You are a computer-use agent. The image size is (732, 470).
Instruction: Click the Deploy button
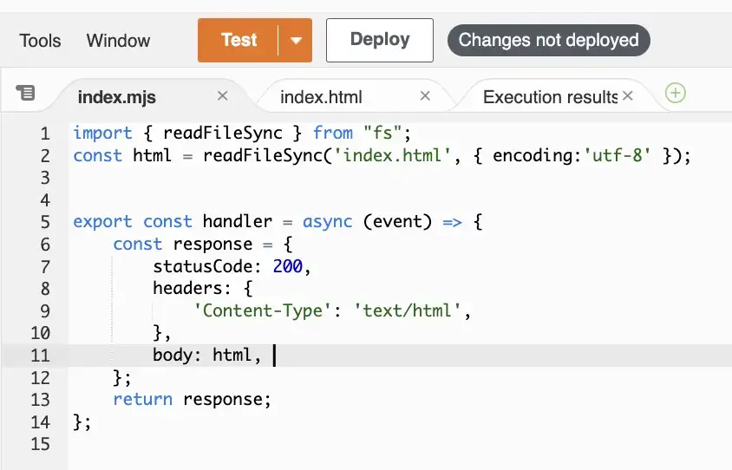(380, 40)
